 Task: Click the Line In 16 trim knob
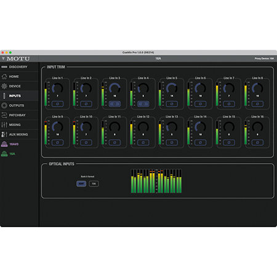257,127
